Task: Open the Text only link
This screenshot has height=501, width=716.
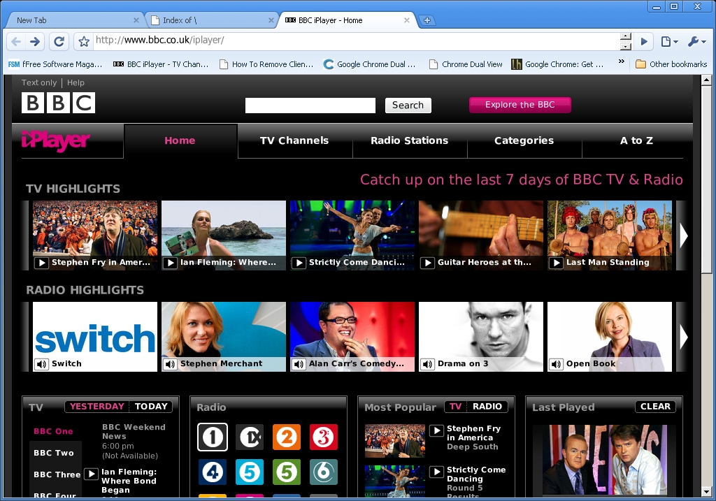Action: click(x=39, y=82)
